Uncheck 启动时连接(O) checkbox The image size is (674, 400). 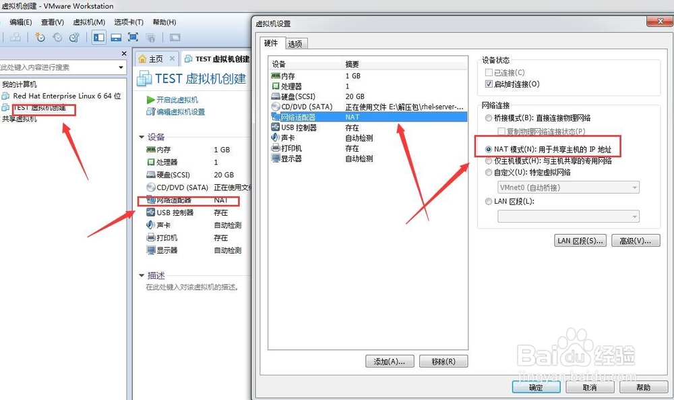489,84
